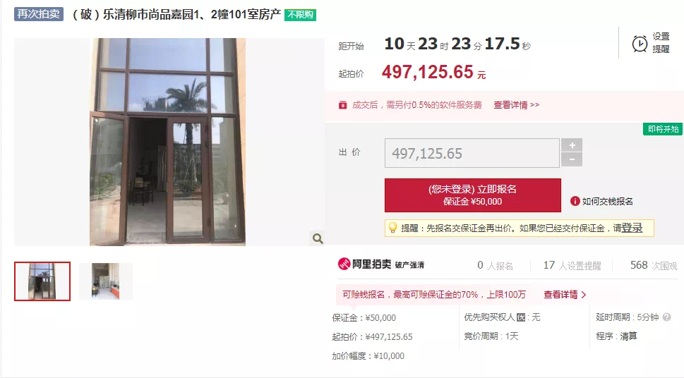Click the 阿里拍卖 logo
684x378 pixels.
[x=365, y=264]
